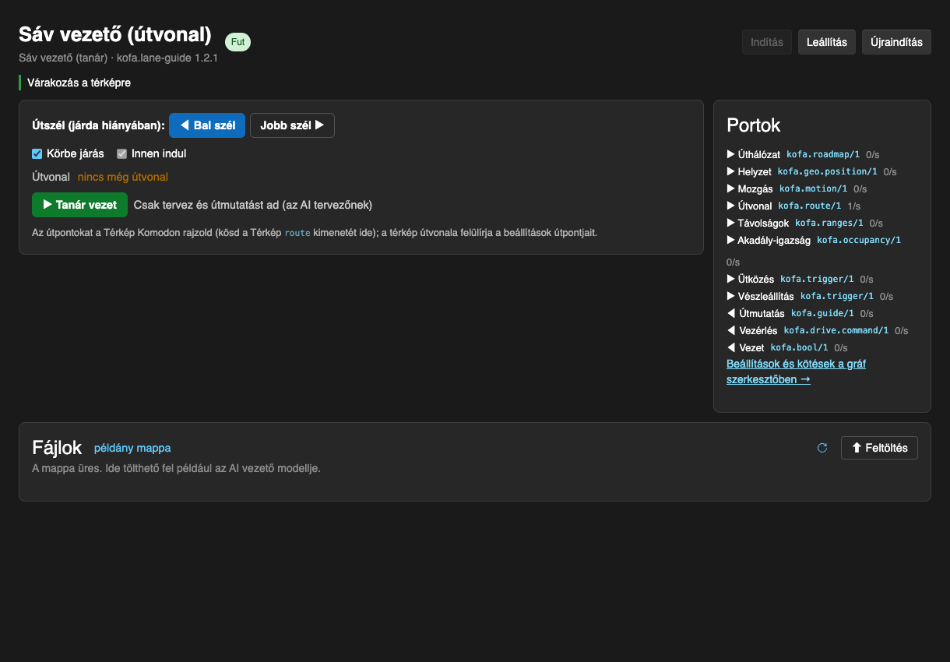Click the kofa.geo.position/1 type label
This screenshot has width=950, height=662.
tap(828, 172)
